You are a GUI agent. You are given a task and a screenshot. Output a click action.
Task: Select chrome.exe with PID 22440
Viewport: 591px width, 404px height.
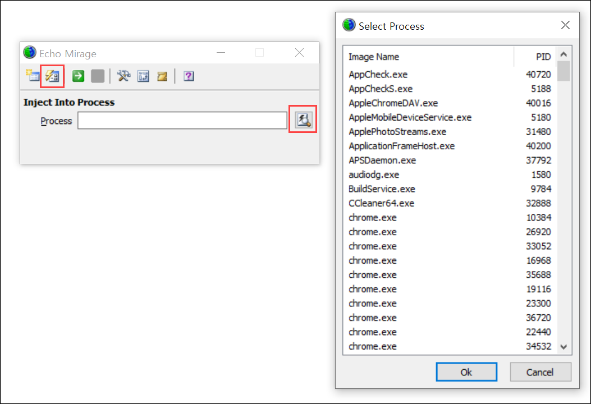[450, 332]
